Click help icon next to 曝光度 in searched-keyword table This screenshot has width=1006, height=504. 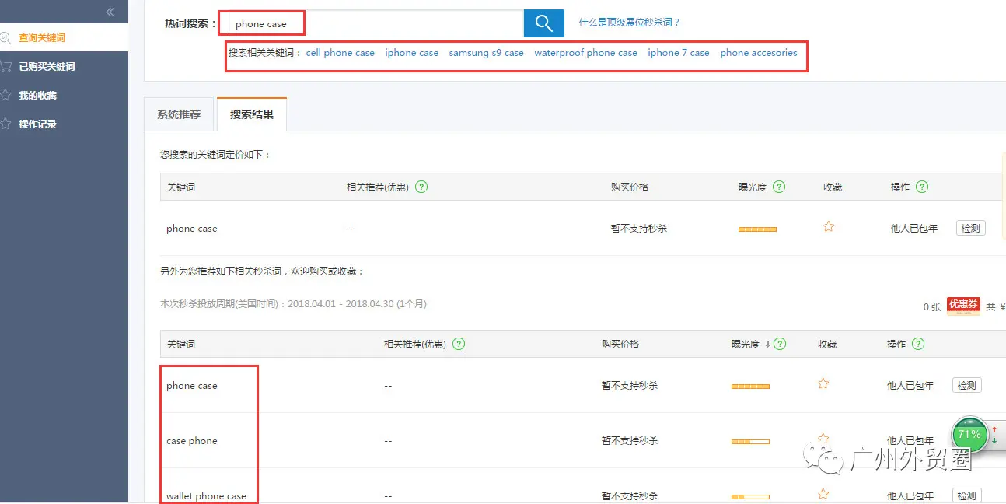(x=779, y=187)
